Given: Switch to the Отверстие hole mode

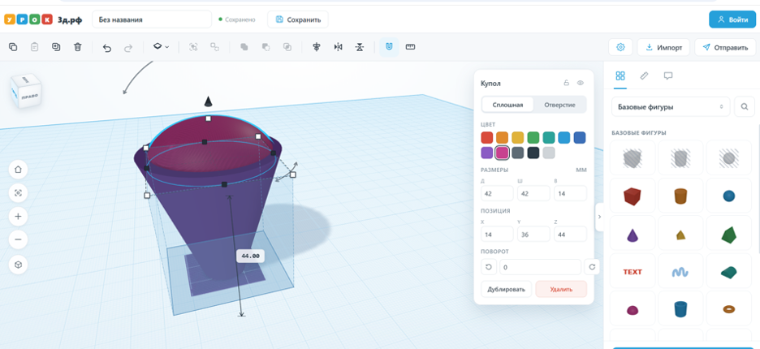Looking at the screenshot, I should pos(559,104).
